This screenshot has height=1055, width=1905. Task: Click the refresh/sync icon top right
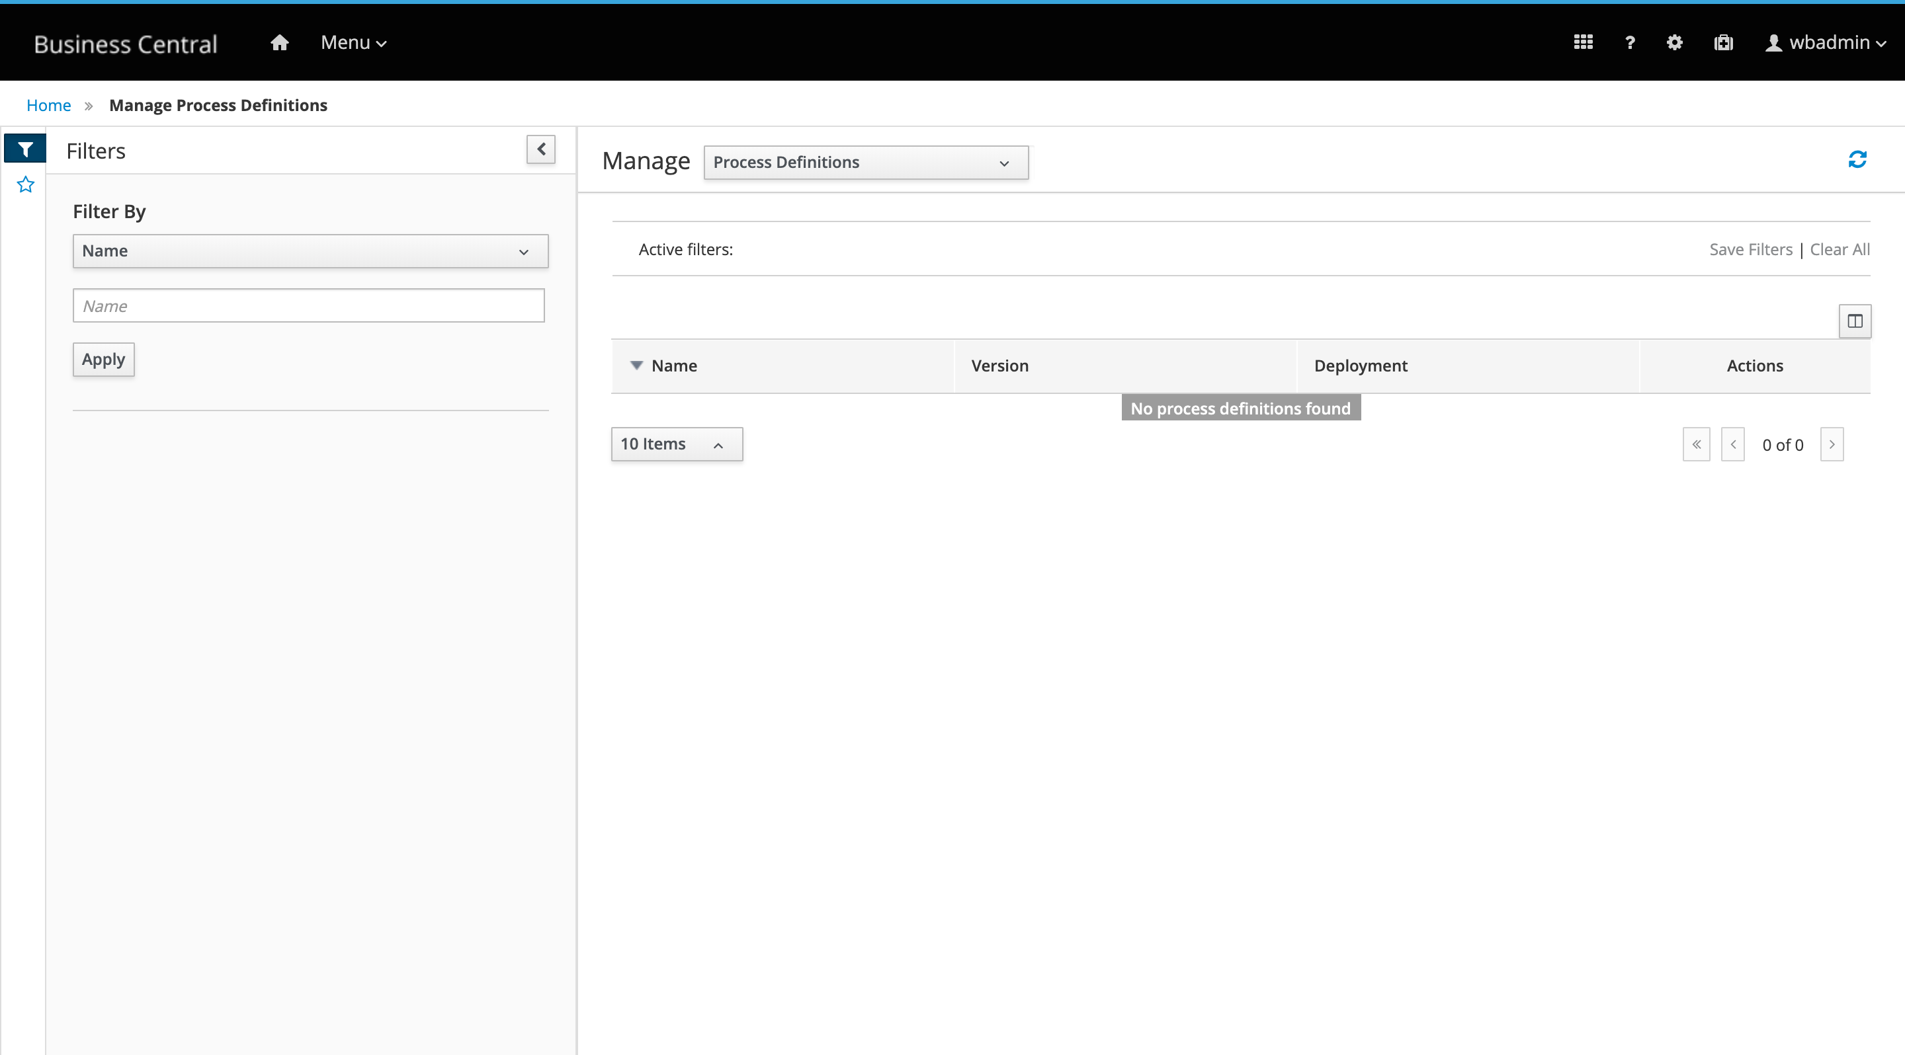coord(1857,159)
